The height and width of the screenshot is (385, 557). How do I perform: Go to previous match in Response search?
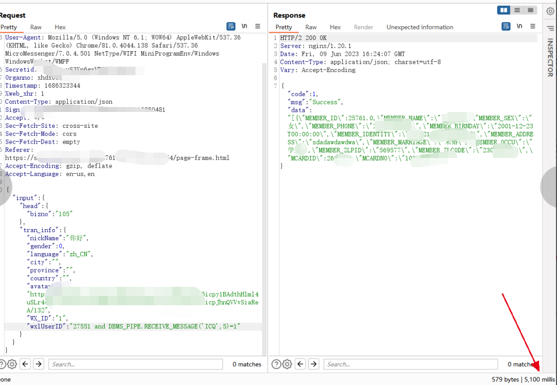pos(300,364)
